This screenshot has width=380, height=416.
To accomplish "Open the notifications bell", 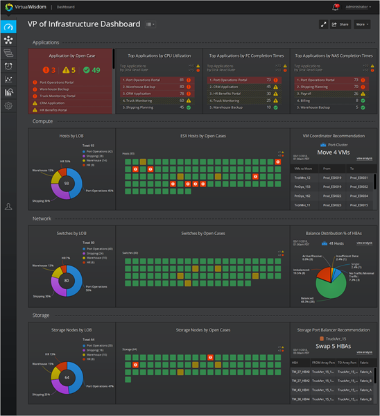I will click(x=336, y=7).
